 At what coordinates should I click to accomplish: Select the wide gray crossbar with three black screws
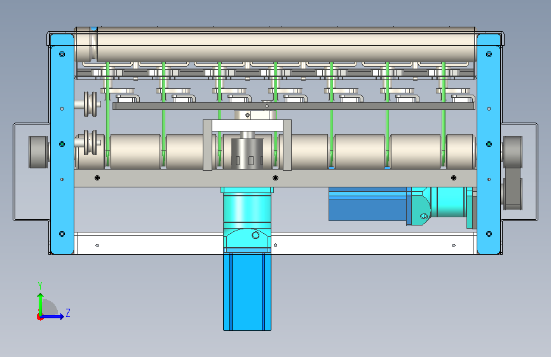click(x=275, y=178)
